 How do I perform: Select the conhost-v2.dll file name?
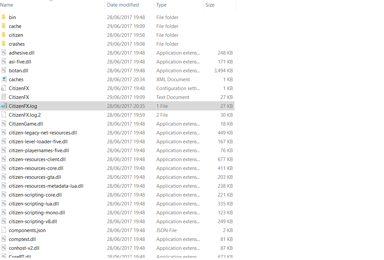pos(24,248)
